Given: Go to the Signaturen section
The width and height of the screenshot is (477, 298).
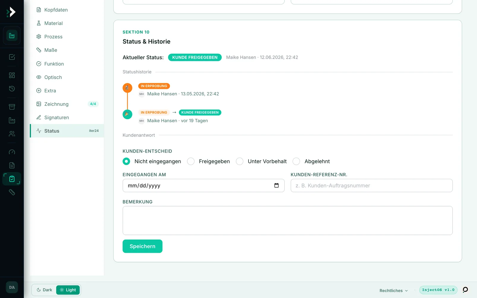Looking at the screenshot, I should 67,117.
